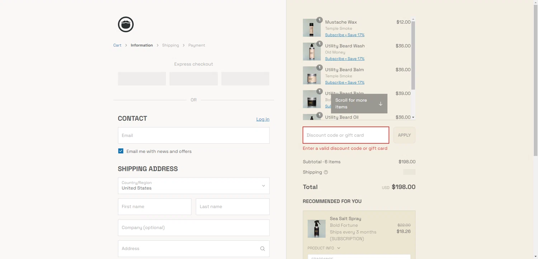Click Subscribe • Save 17% under Mustache Wax
The width and height of the screenshot is (538, 259).
(x=345, y=35)
